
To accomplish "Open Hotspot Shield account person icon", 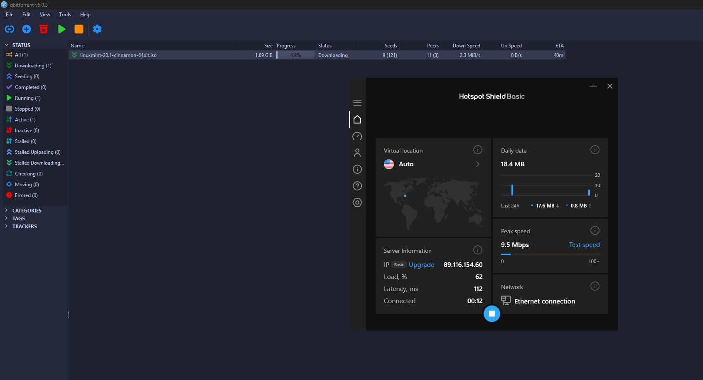I will [x=357, y=153].
